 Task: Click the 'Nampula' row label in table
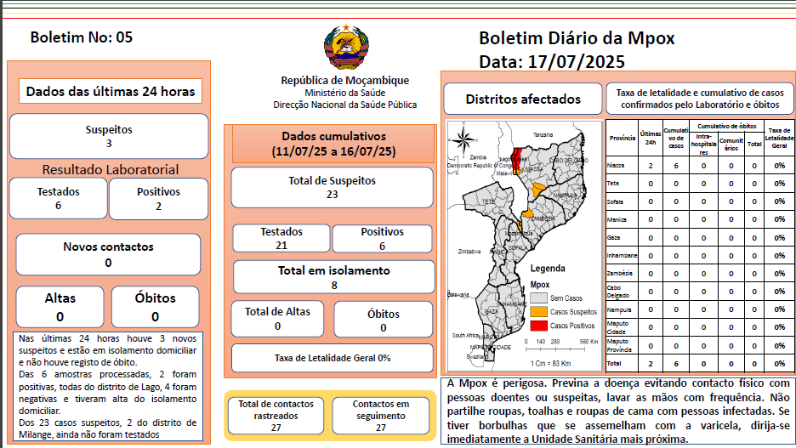click(619, 309)
